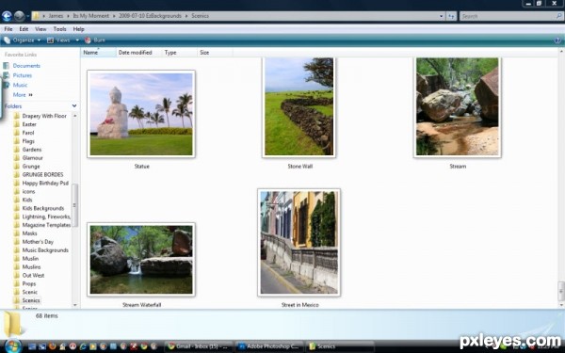This screenshot has width=565, height=353.
Task: Open breadcrumb arrow after James
Action: [x=69, y=16]
